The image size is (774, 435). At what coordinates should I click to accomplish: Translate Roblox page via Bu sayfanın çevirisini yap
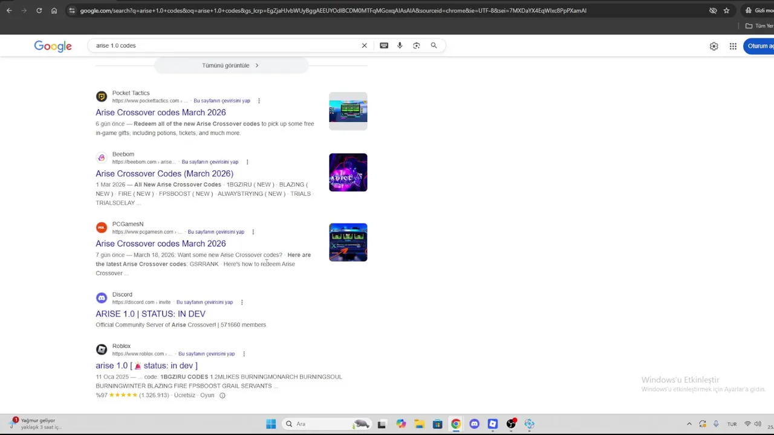pyautogui.click(x=207, y=354)
